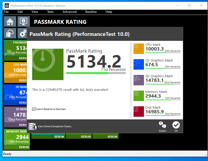This screenshot has width=208, height=161.
Task: Maximize the PerformanceTest window
Action: click(189, 5)
